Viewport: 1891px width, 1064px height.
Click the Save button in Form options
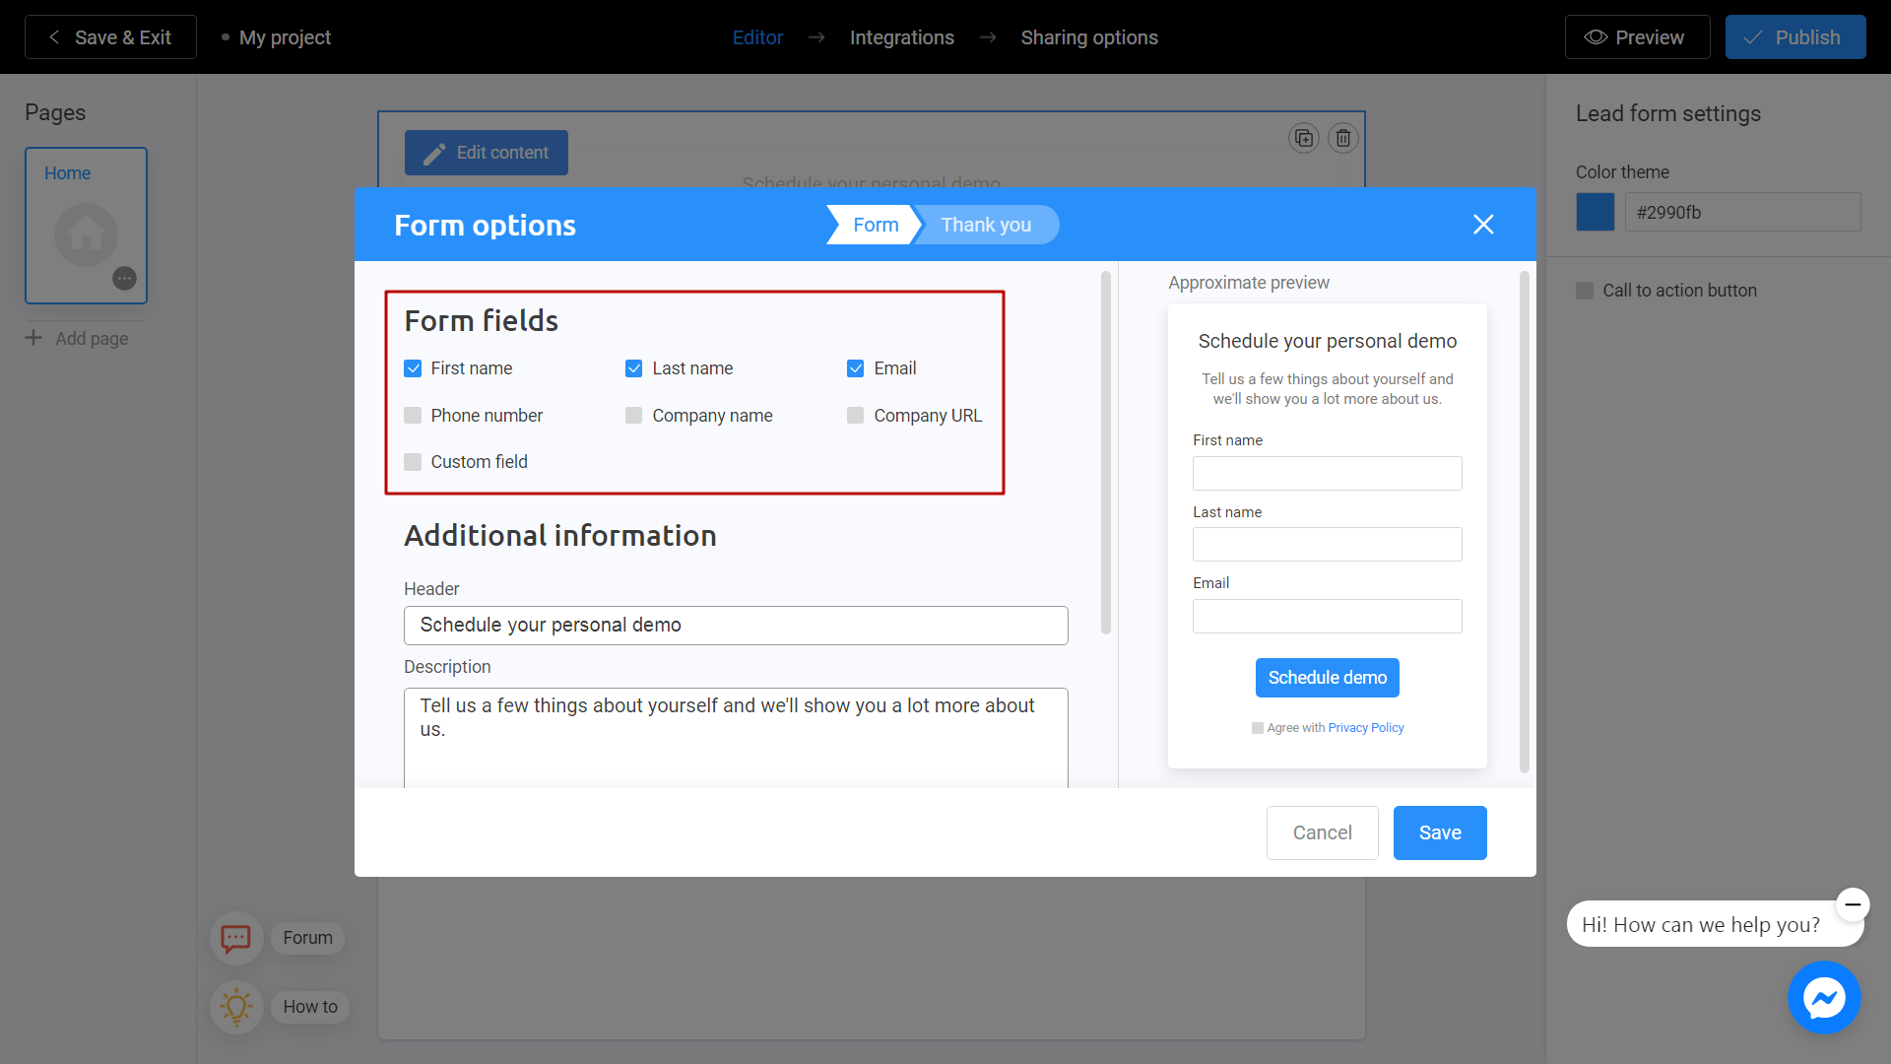click(1438, 832)
